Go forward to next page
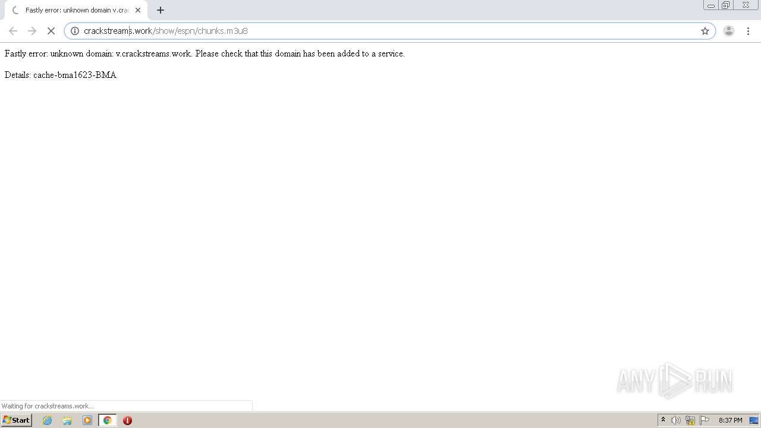761x428 pixels. pos(32,31)
